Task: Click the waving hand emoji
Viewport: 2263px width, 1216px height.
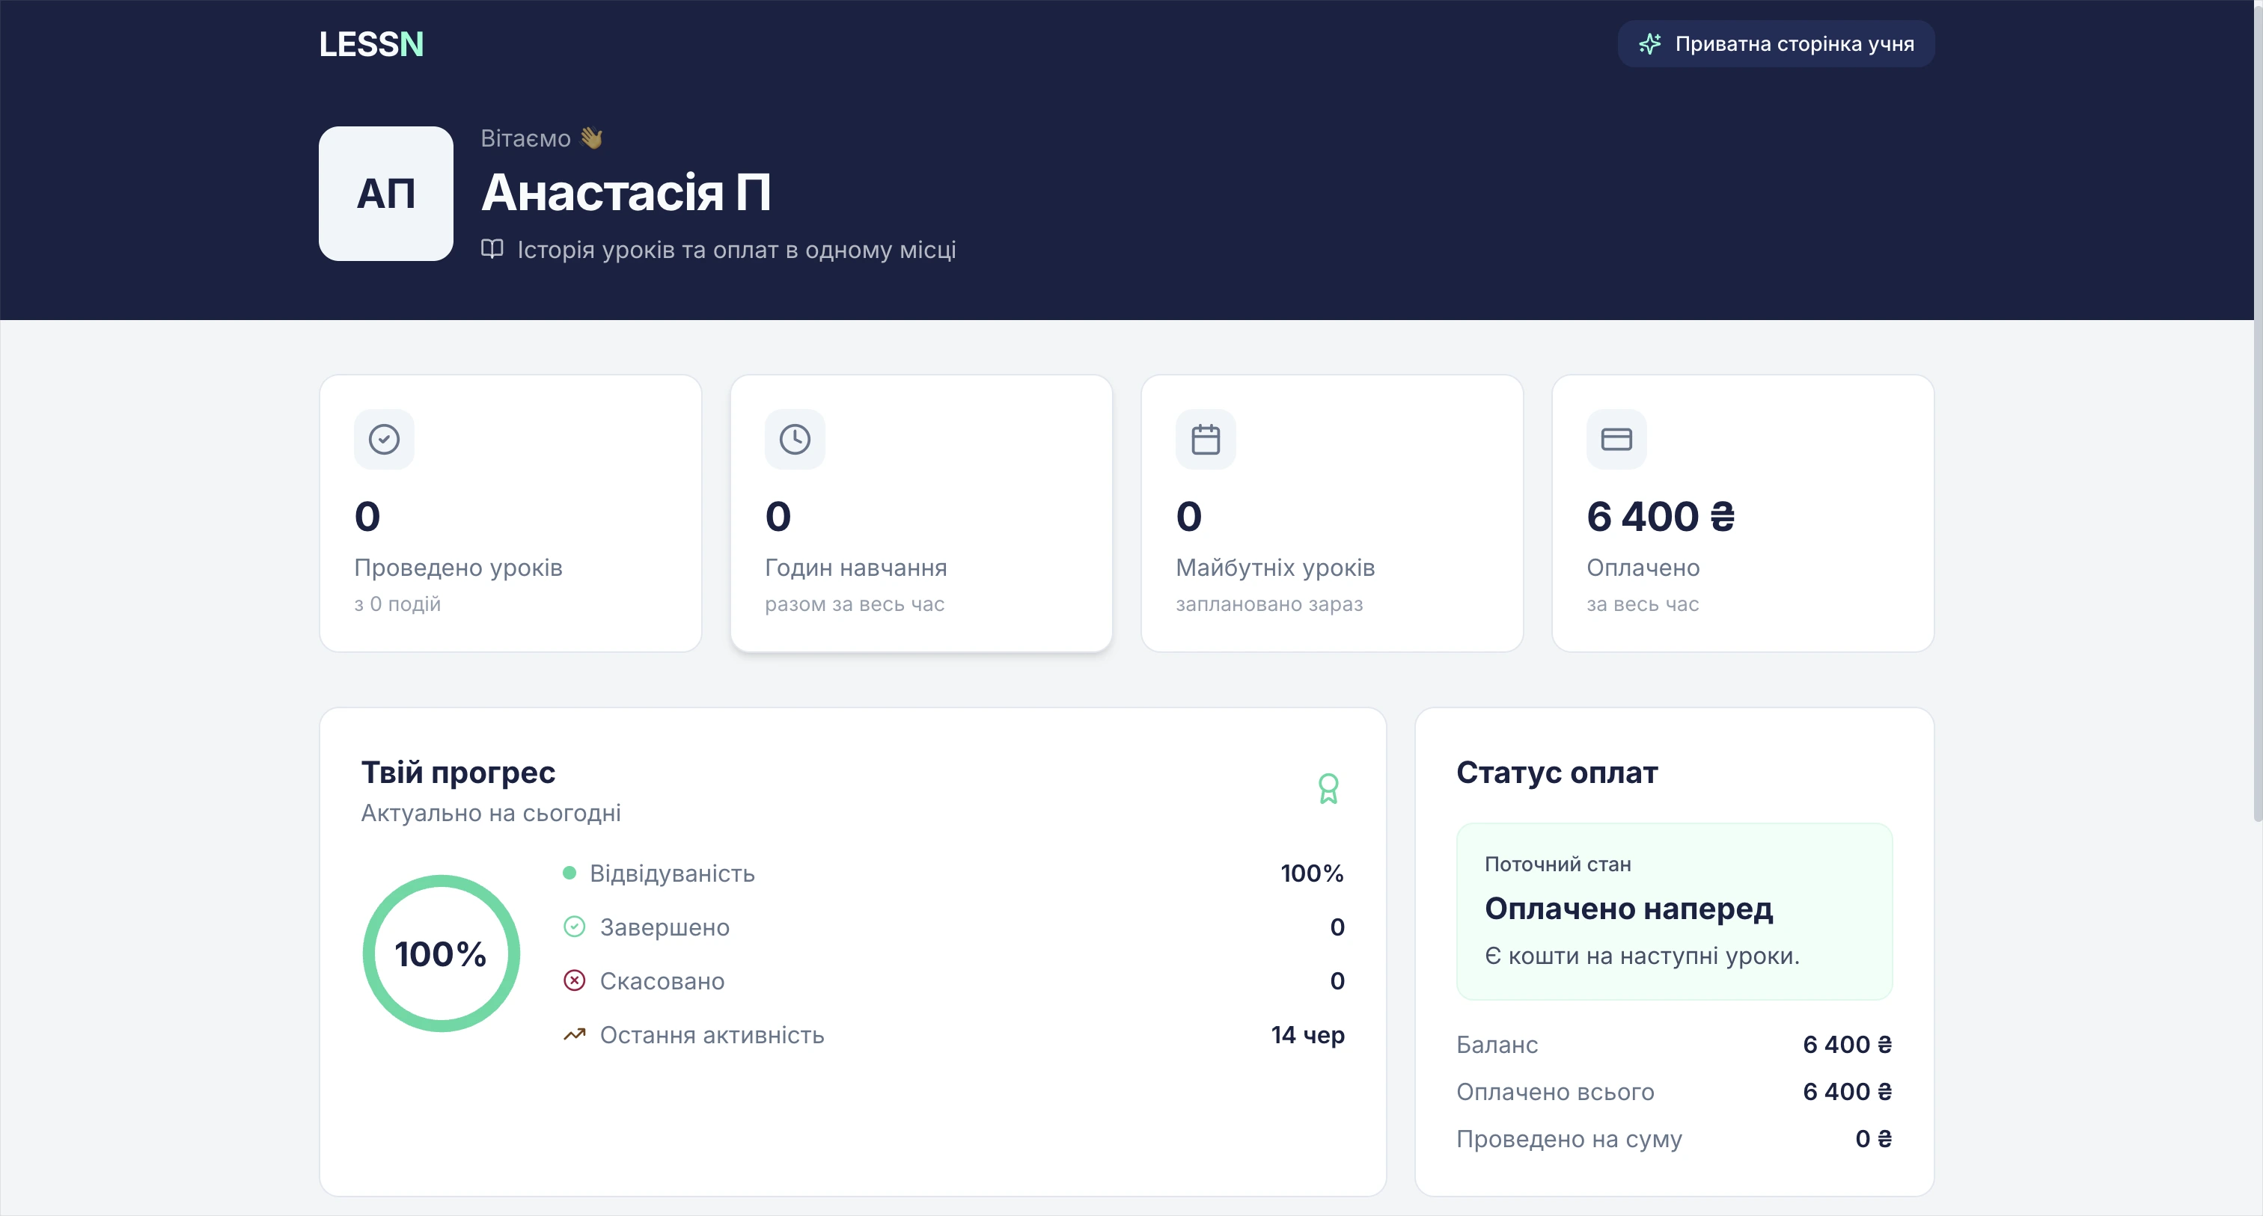Action: (x=591, y=138)
